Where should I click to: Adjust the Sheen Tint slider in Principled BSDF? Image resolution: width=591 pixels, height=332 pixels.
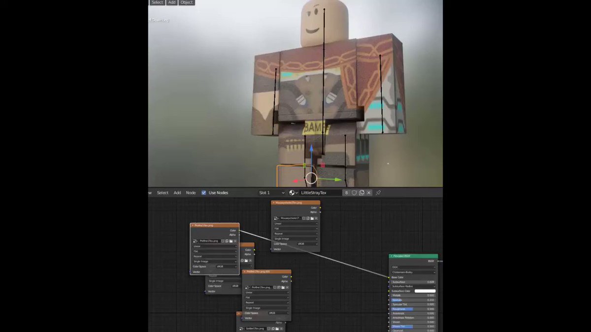tap(414, 327)
